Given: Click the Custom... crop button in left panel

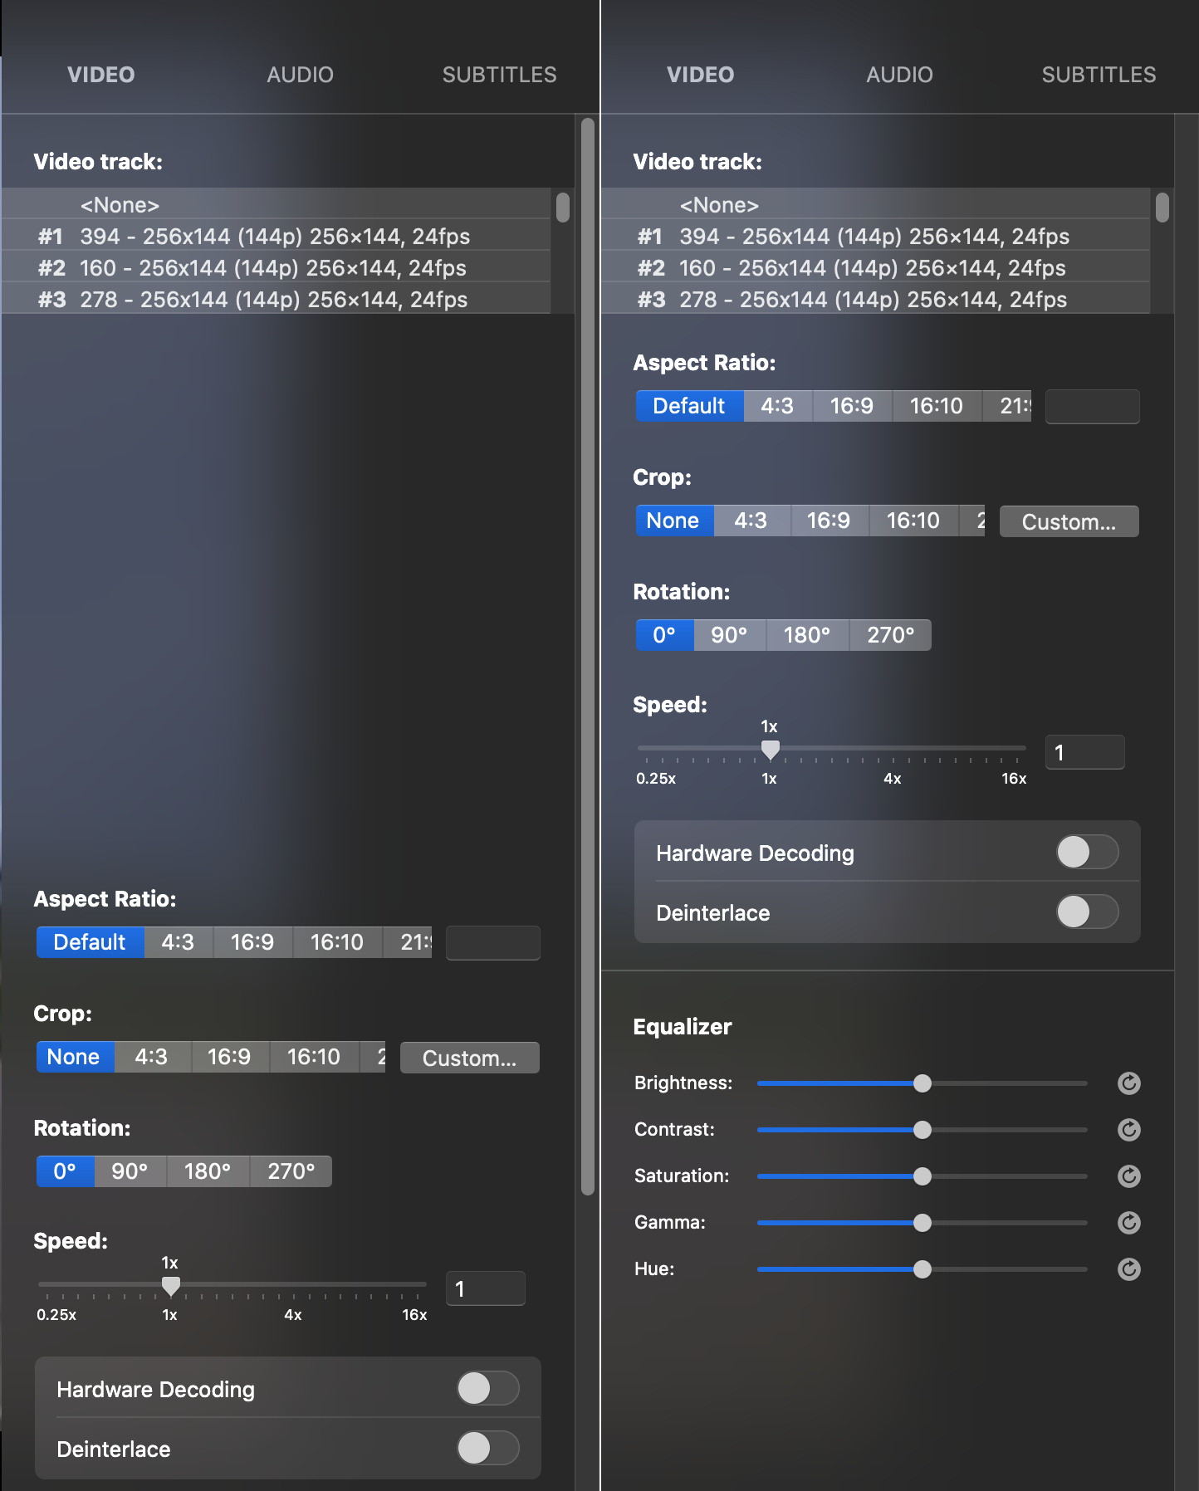Looking at the screenshot, I should pyautogui.click(x=470, y=1058).
